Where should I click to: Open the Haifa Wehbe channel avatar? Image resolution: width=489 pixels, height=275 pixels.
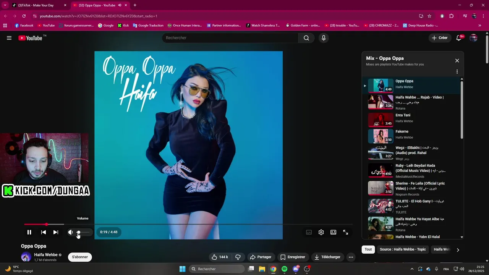coord(26,257)
